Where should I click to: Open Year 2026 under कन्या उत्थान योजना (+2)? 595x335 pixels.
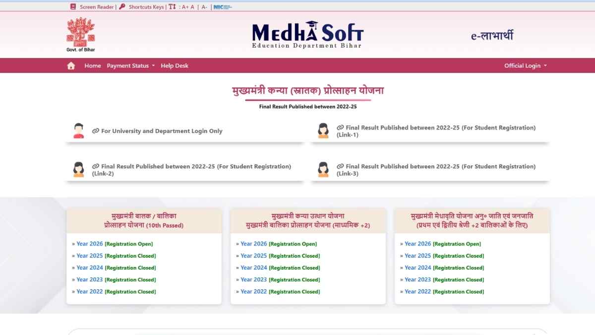pyautogui.click(x=254, y=244)
